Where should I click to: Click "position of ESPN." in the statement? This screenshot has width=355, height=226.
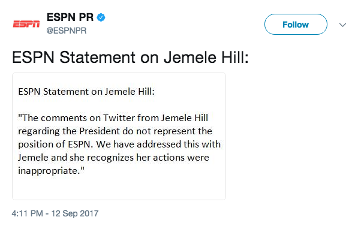click(55, 144)
